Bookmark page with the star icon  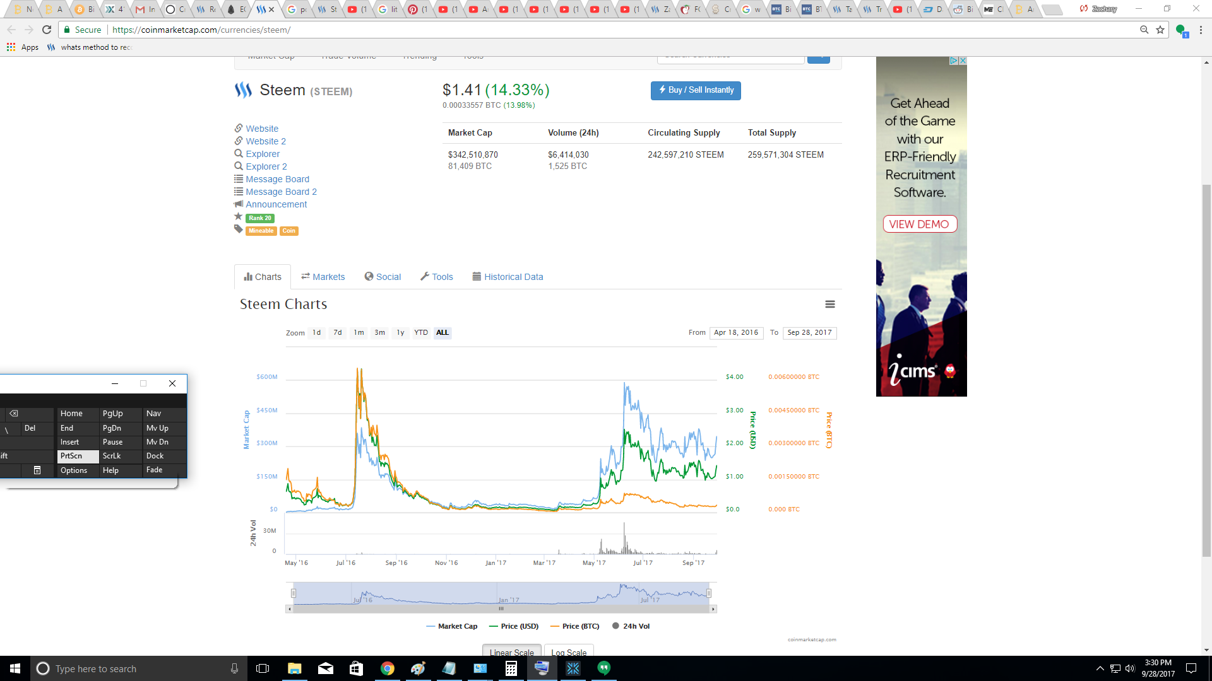tap(1160, 30)
